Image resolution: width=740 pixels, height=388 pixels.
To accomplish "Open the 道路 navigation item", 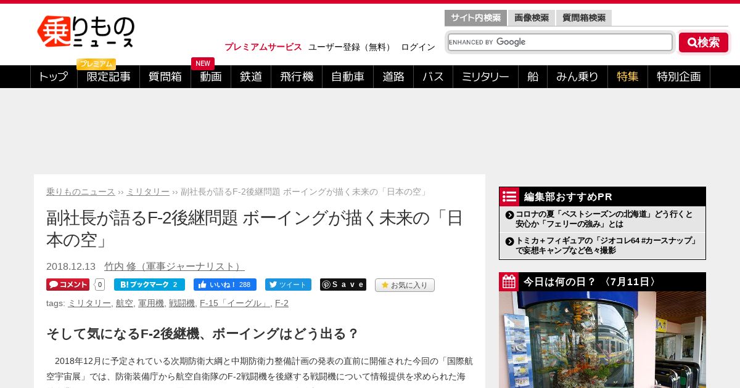I will pyautogui.click(x=393, y=77).
